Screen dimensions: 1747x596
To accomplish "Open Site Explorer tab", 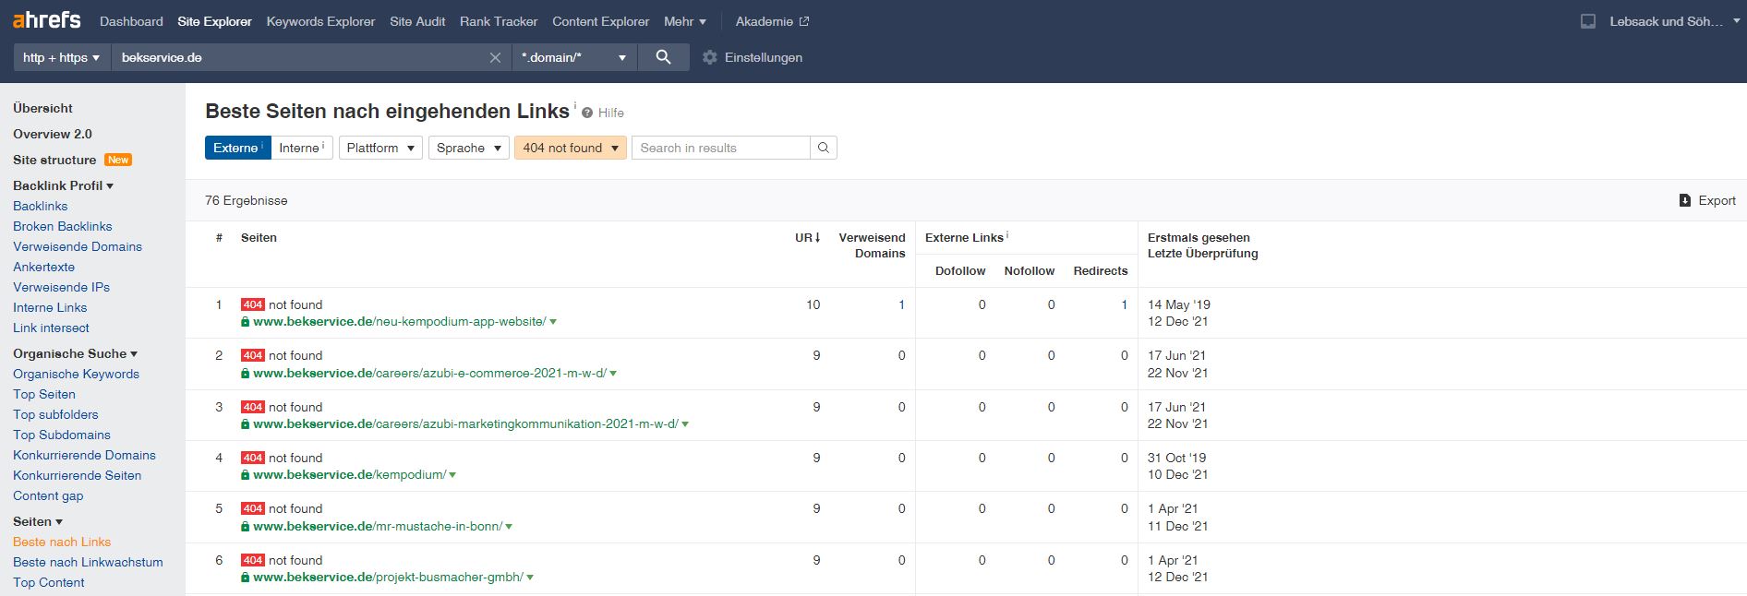I will point(214,21).
